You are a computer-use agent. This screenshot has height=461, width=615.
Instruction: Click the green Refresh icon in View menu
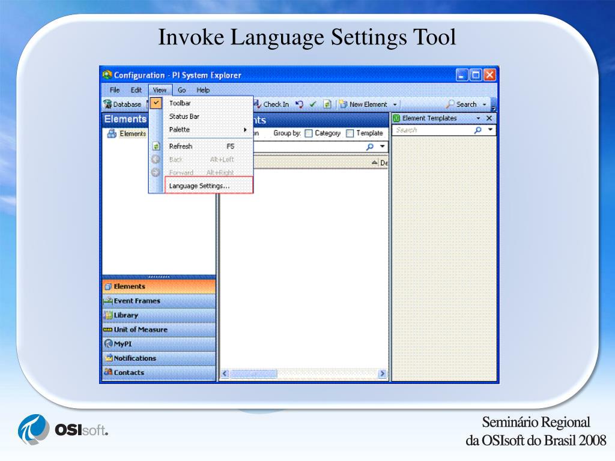[x=156, y=146]
